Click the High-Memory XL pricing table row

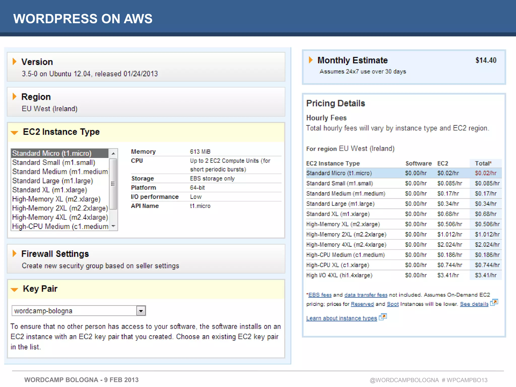click(404, 224)
